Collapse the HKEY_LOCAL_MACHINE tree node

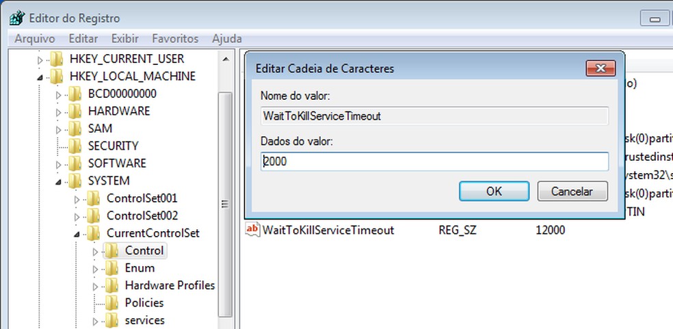pyautogui.click(x=40, y=77)
